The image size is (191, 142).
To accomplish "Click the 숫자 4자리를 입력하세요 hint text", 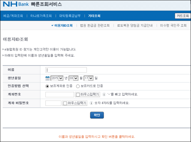I will click(x=112, y=103).
